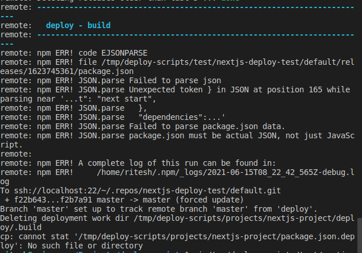Click the 'deploy - build' heading text

click(78, 25)
